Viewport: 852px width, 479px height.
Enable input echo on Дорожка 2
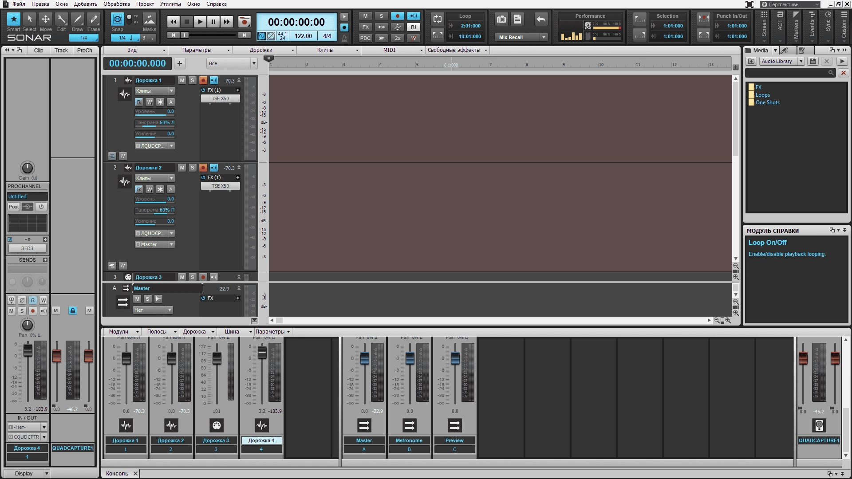(x=214, y=168)
